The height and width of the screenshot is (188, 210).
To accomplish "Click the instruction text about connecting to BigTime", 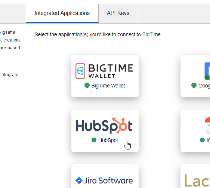I will (98, 34).
